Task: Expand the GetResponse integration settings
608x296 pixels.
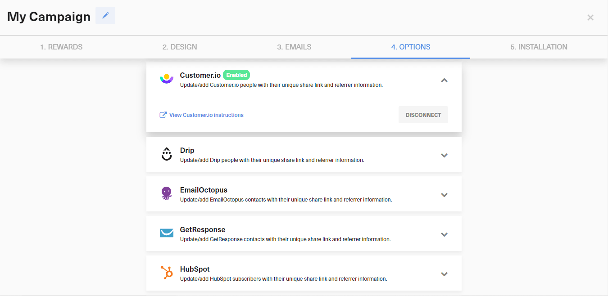Action: pyautogui.click(x=444, y=234)
